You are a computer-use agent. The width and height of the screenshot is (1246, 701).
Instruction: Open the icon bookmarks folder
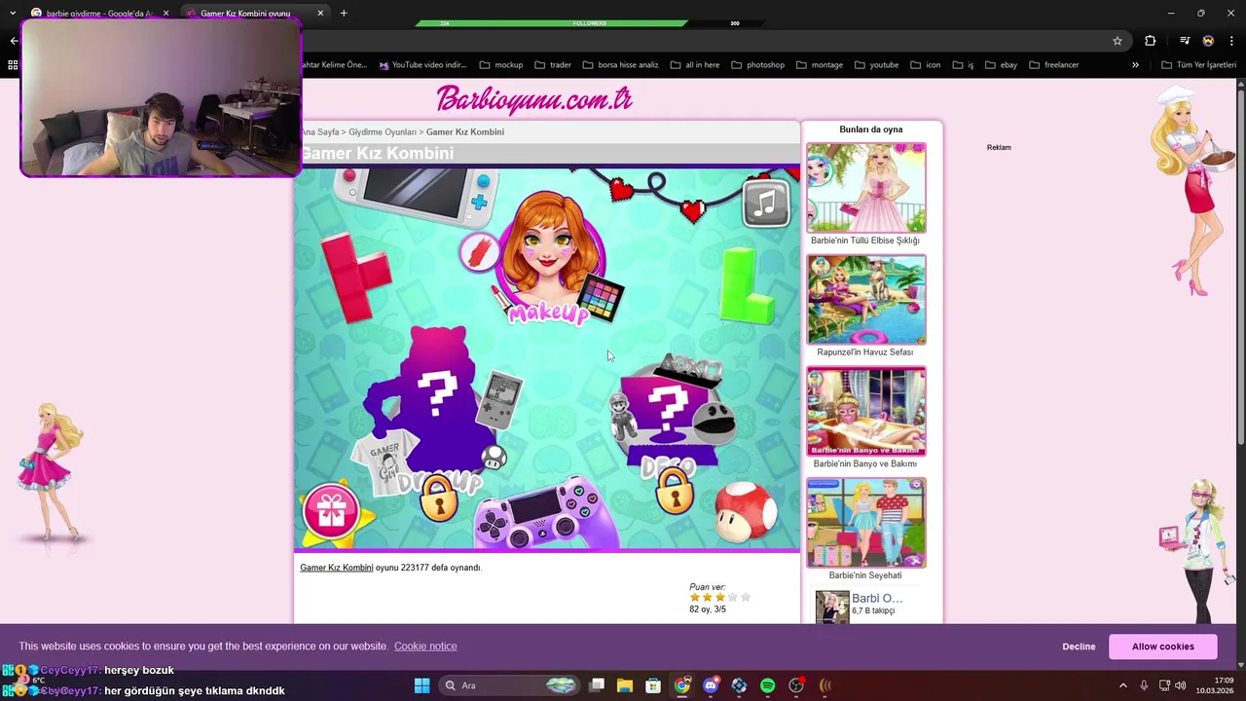click(x=925, y=65)
